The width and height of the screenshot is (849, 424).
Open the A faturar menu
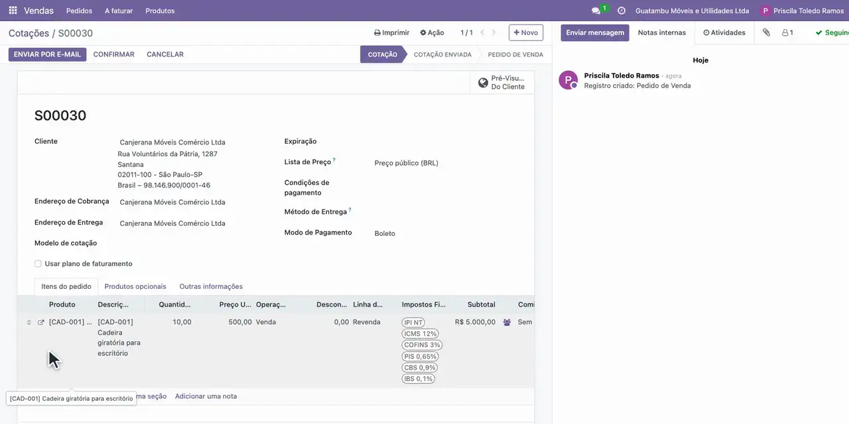point(119,11)
